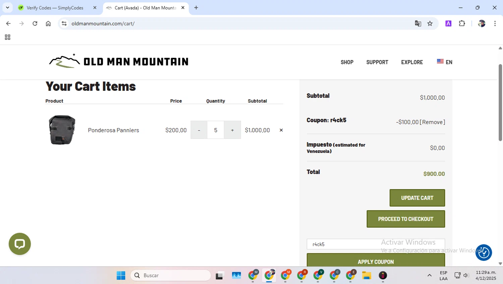This screenshot has height=284, width=503.
Task: Open the accessibility widget icon
Action: click(484, 252)
